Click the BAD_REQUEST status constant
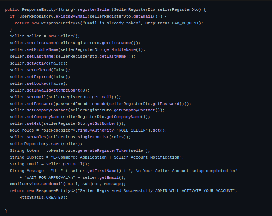This screenshot has height=216, width=272. [185, 23]
